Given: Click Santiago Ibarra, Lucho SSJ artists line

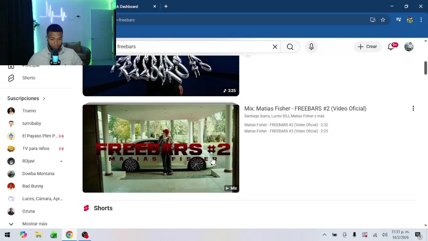Looking at the screenshot, I should [x=284, y=116].
